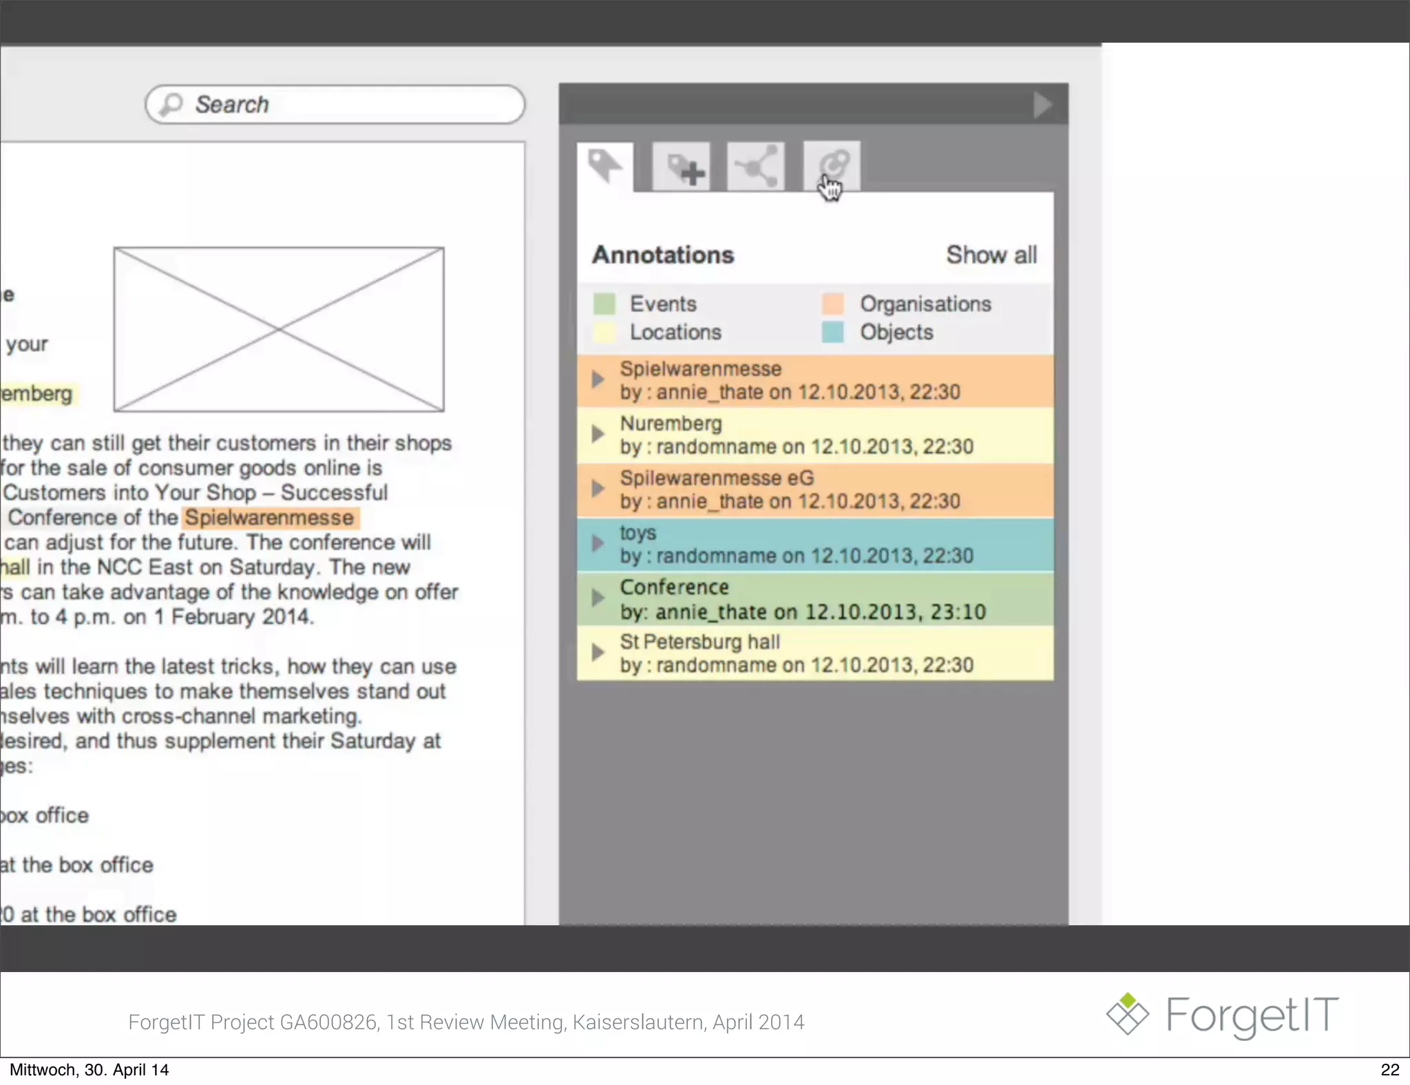
Task: Focus the Search input field
Action: point(335,105)
